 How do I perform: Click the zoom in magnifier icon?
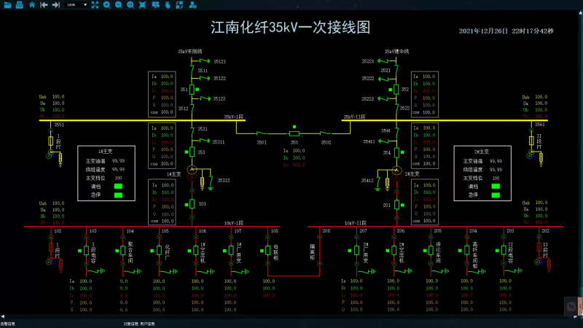tap(106, 4)
